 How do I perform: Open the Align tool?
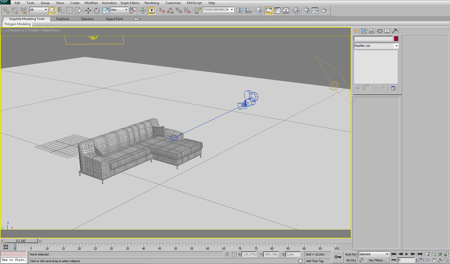248,10
